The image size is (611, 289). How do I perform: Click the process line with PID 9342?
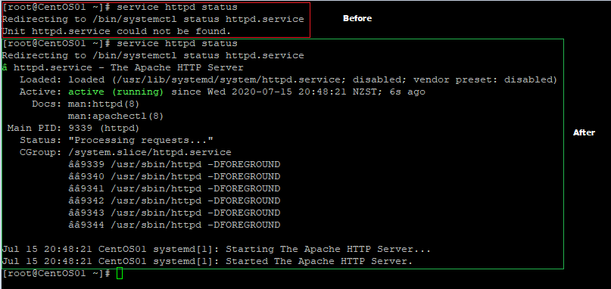click(x=174, y=200)
